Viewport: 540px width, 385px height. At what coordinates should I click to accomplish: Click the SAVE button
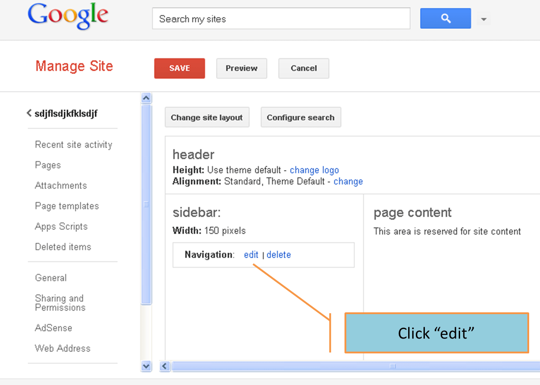tap(179, 68)
